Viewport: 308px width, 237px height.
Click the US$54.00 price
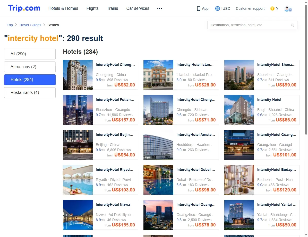(x=125, y=155)
